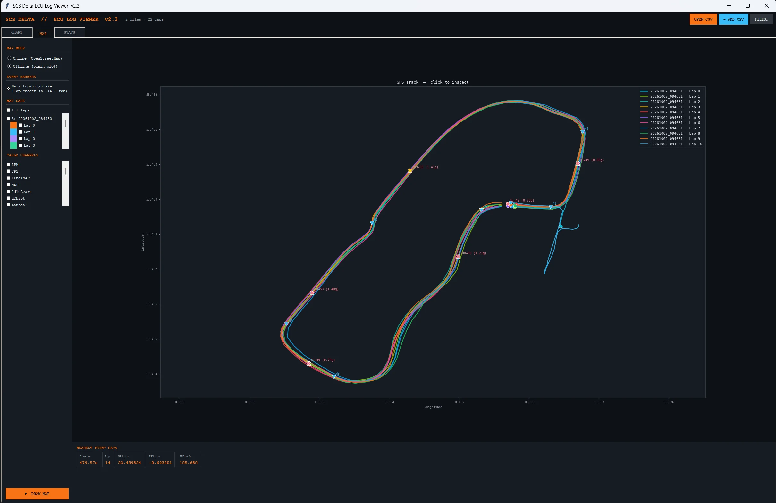Click the cyan dot on the pit lane trace

[x=561, y=227]
